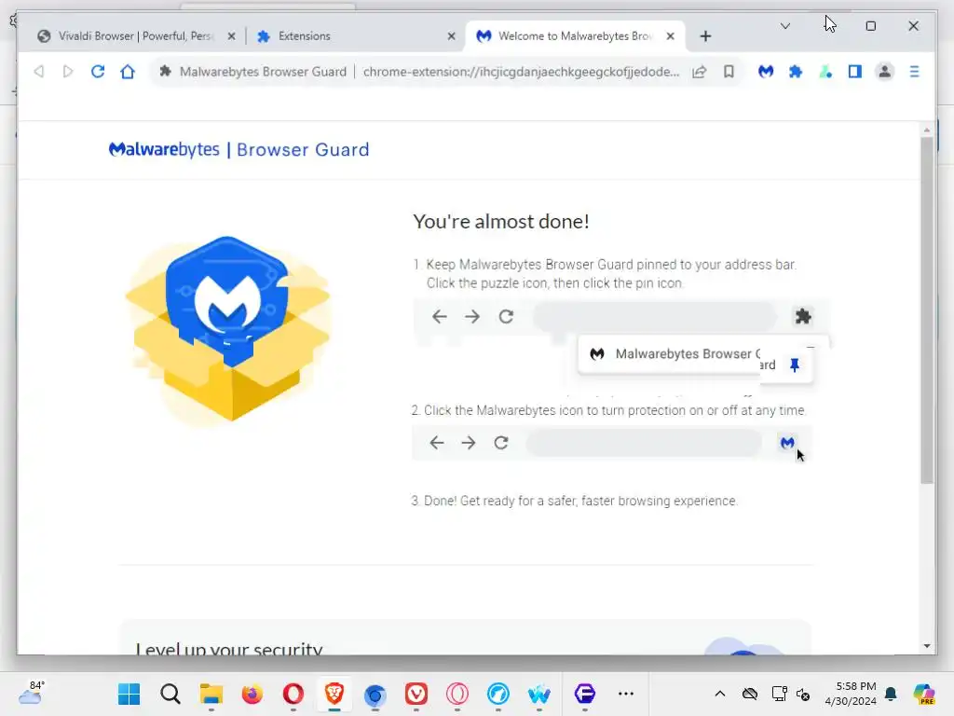Open the Windows Start menu
The width and height of the screenshot is (954, 716).
(129, 694)
